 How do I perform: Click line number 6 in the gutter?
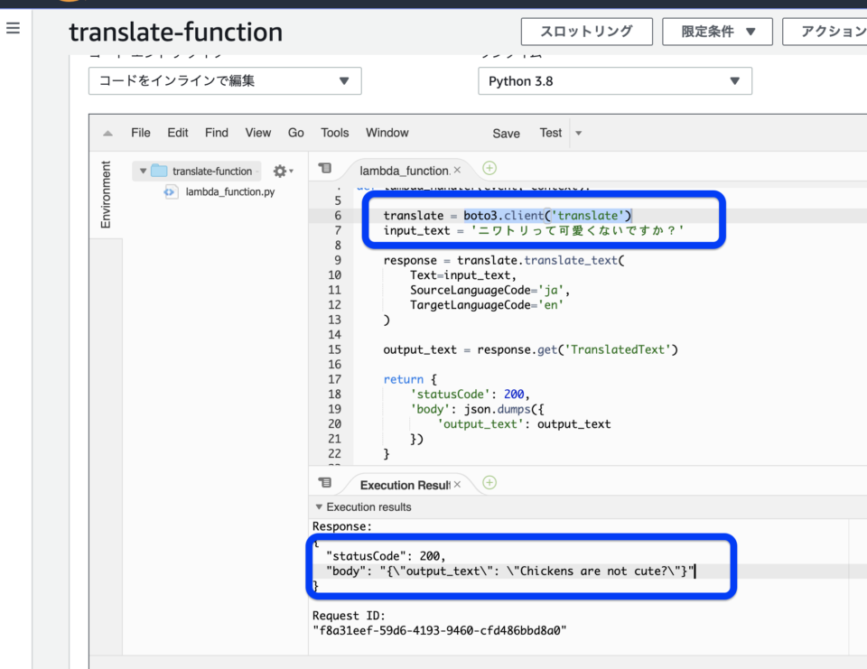338,216
